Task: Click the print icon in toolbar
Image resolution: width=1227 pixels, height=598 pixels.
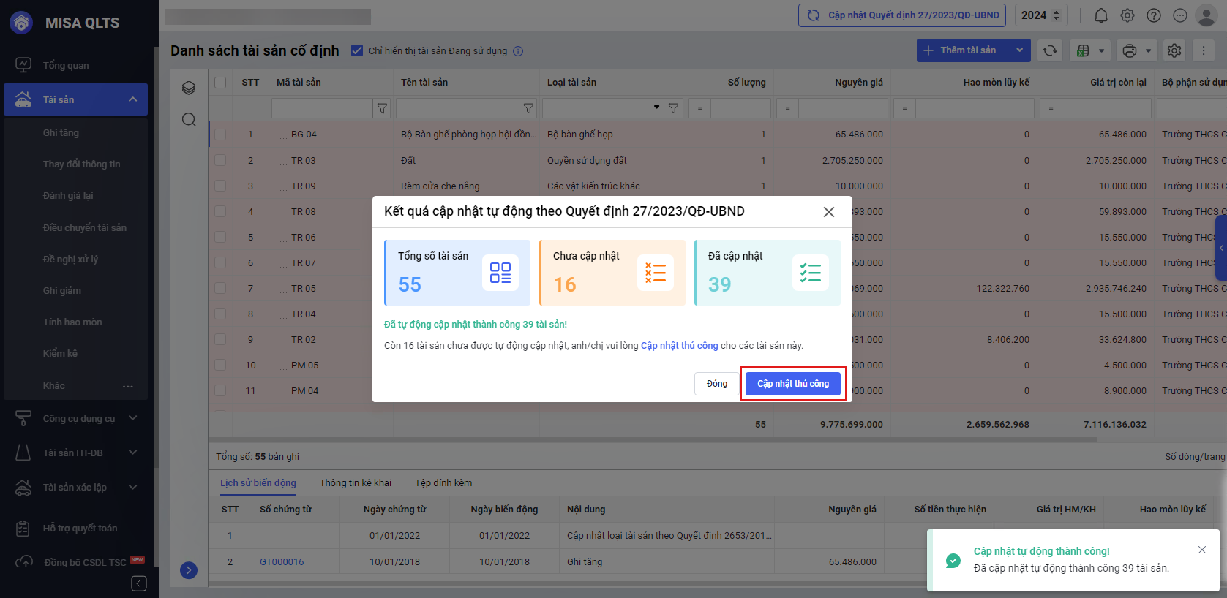Action: click(x=1130, y=50)
